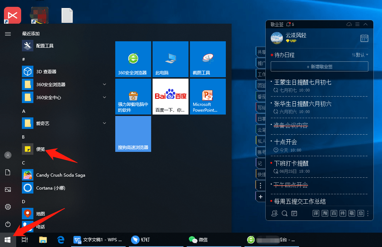Image resolution: width=382 pixels, height=247 pixels.
Task: Click the contacts icon in 敬业签 bottom bar
Action: (x=275, y=213)
